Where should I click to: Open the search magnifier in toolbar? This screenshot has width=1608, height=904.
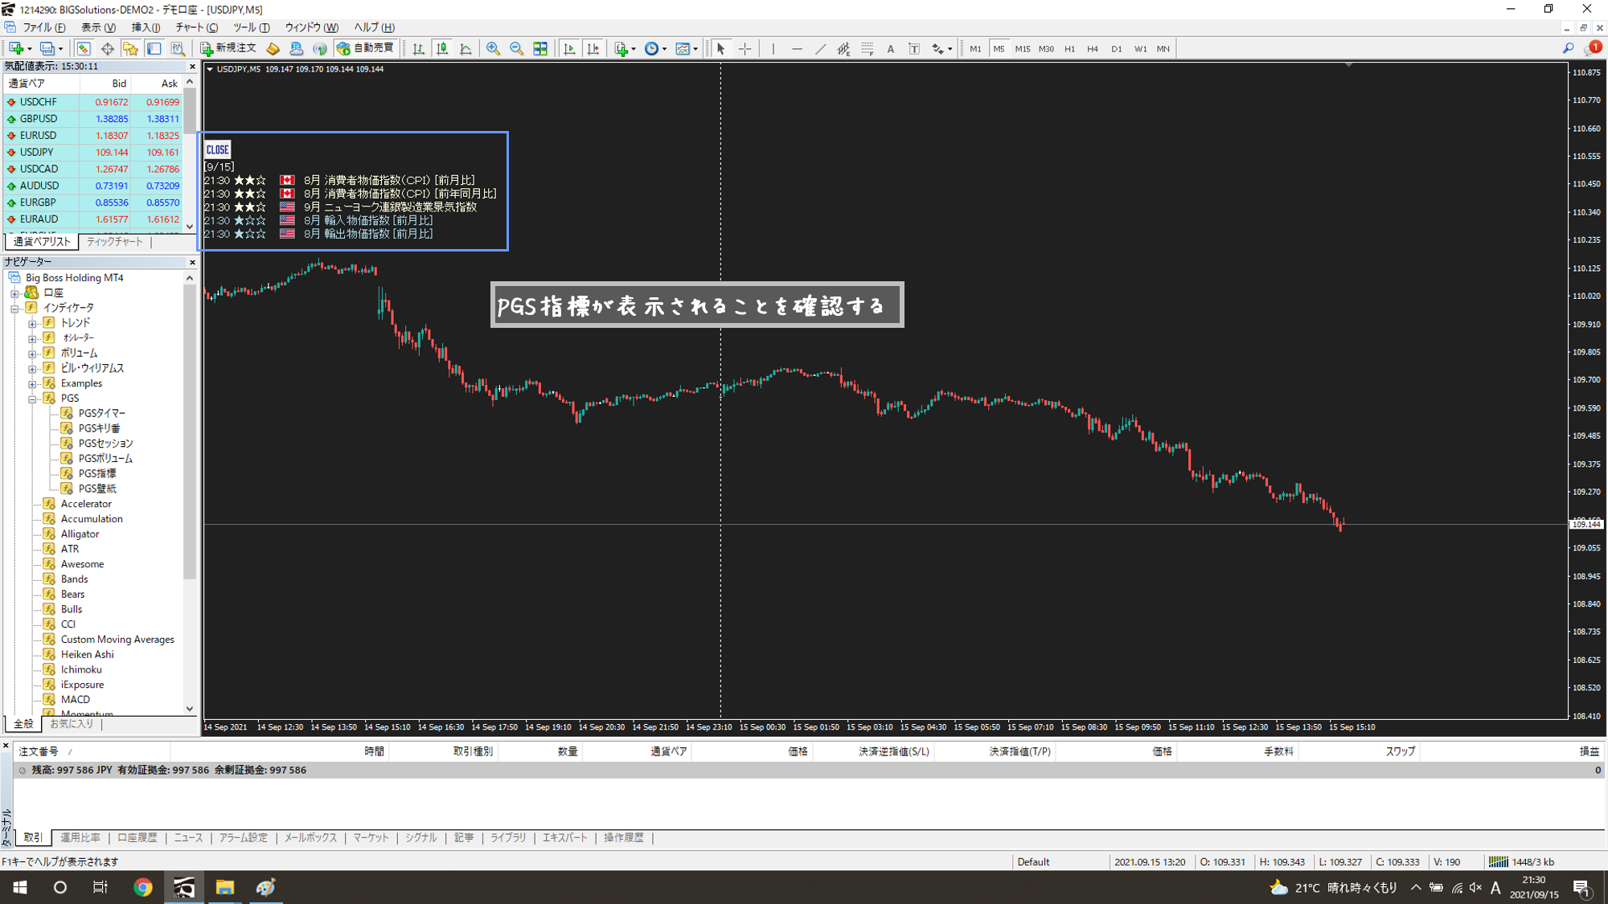pos(1568,49)
